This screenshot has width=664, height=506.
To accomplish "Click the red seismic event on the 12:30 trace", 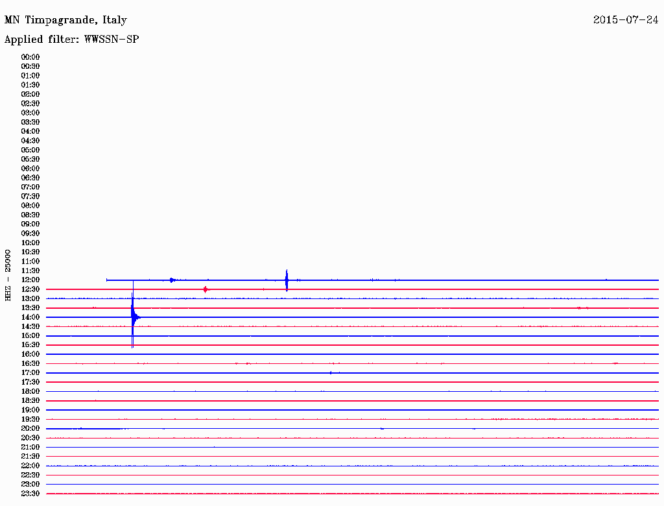I will (206, 289).
